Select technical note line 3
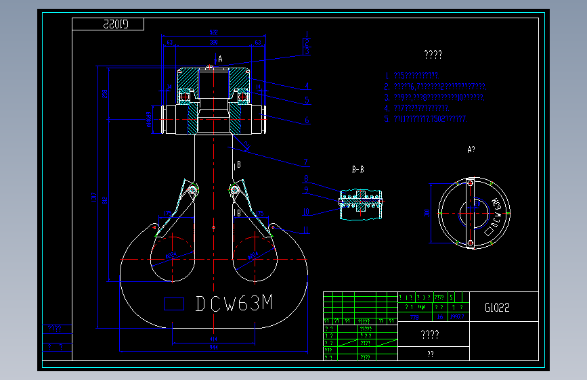Screen dimensions: 587x380 (x=434, y=97)
